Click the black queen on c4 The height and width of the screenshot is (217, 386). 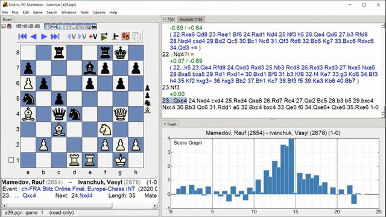point(59,114)
